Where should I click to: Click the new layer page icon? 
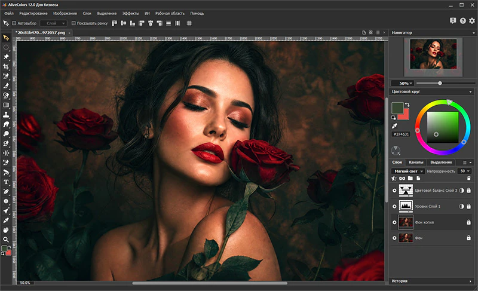[418, 178]
